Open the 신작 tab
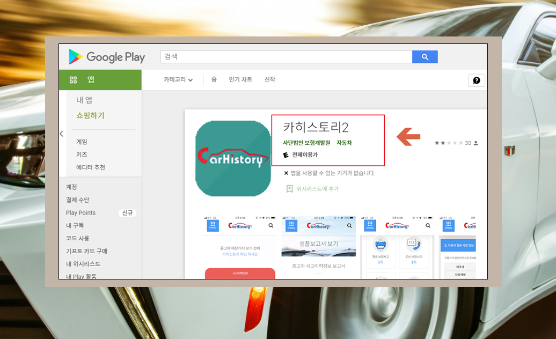 coord(269,79)
